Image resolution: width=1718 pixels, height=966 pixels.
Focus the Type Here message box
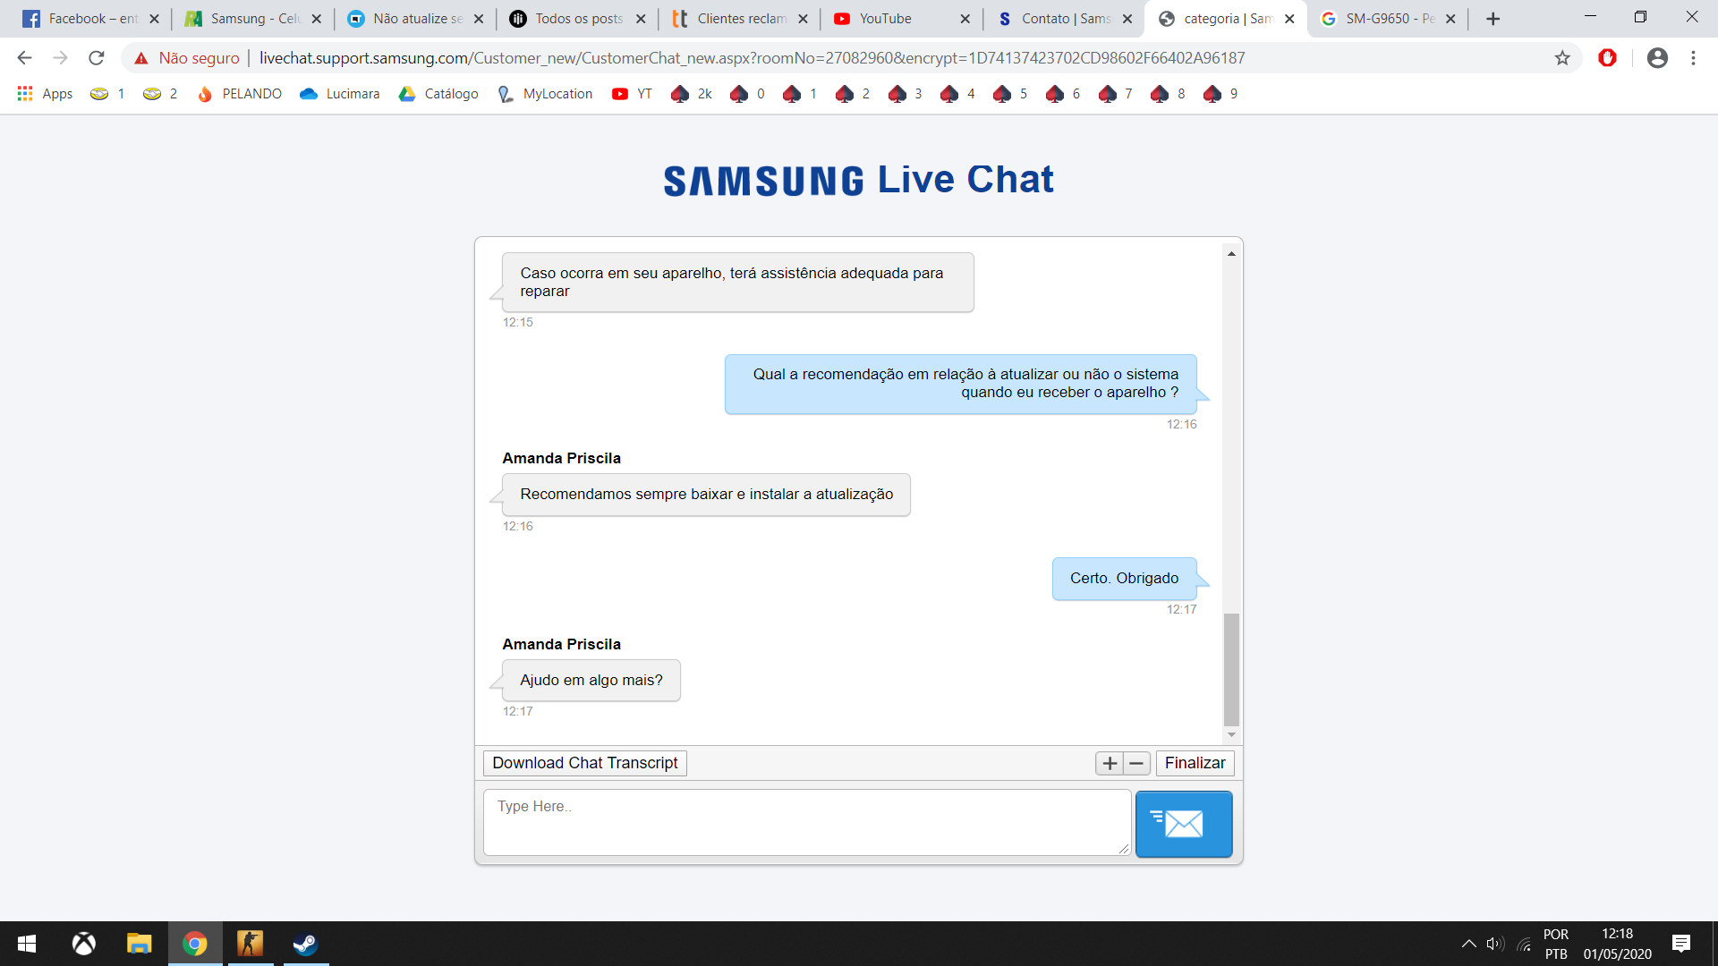coord(806,822)
